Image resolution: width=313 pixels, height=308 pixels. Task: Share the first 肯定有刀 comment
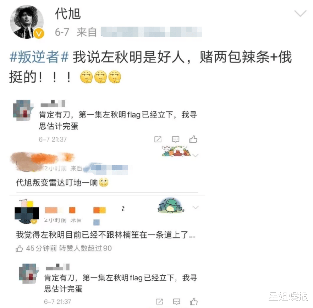point(158,139)
